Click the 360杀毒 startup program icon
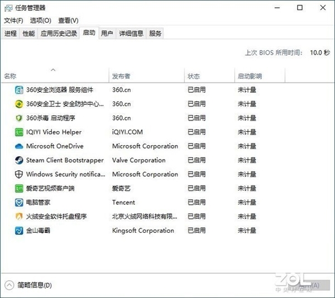Image resolution: width=335 pixels, height=298 pixels. click(19, 118)
